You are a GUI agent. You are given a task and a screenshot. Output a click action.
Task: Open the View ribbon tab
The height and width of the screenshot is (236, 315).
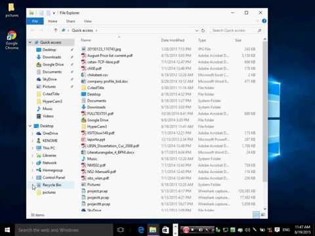(88, 21)
